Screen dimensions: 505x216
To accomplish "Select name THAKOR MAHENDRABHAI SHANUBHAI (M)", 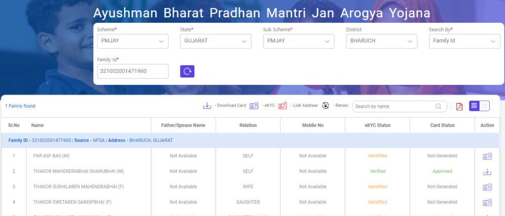I will 78,171.
